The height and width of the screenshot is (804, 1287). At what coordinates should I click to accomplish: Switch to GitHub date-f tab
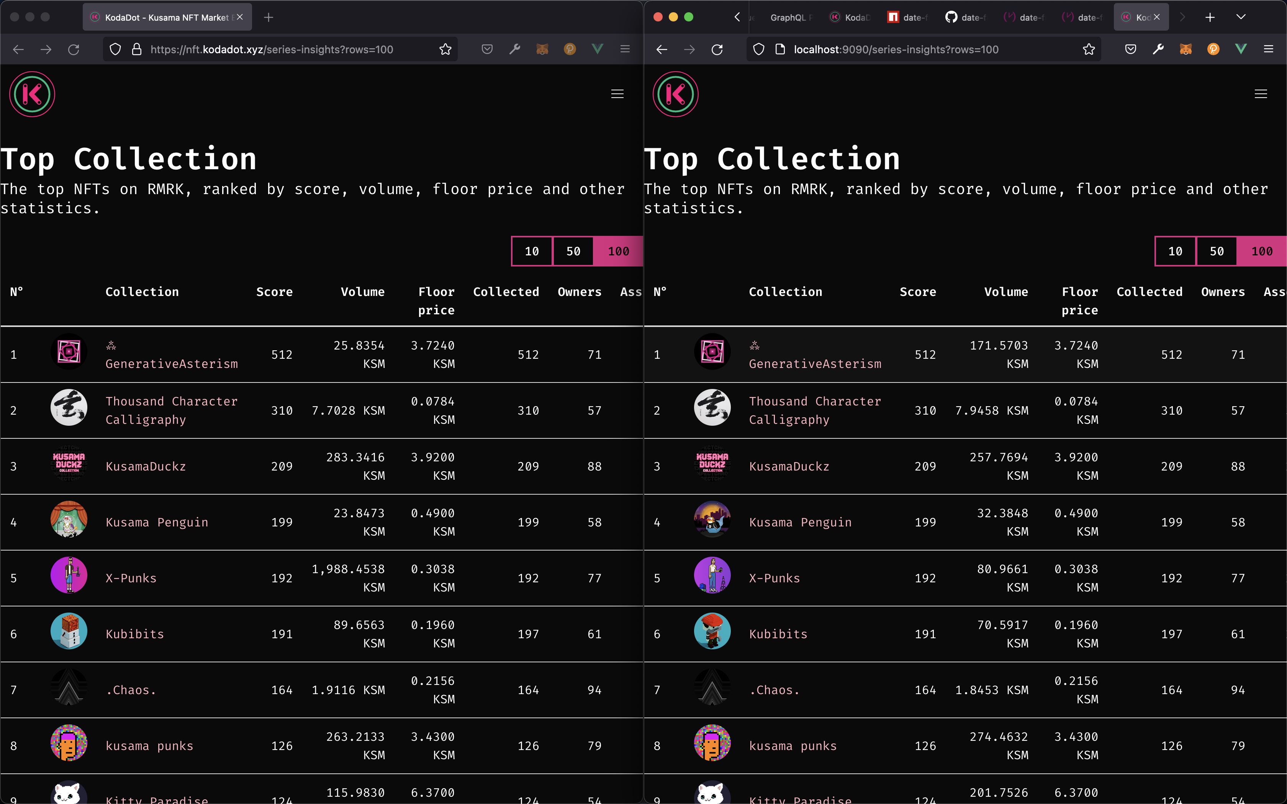pos(966,18)
